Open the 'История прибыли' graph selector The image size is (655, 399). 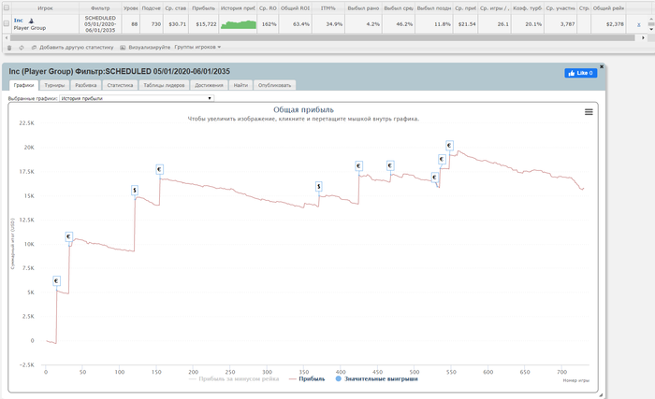[x=137, y=98]
